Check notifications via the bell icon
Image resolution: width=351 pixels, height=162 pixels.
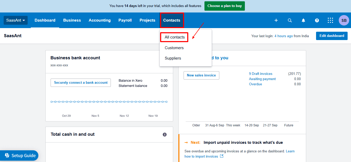click(x=303, y=20)
